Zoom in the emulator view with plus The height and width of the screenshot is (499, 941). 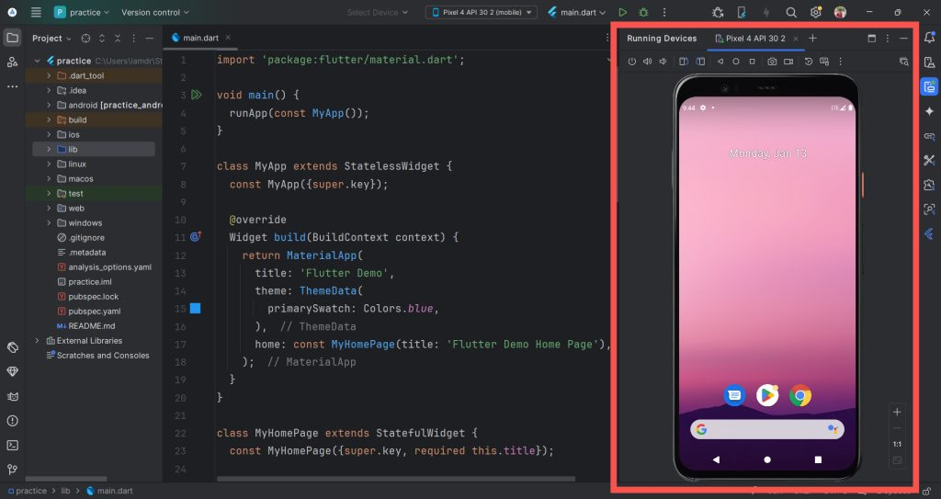[897, 412]
